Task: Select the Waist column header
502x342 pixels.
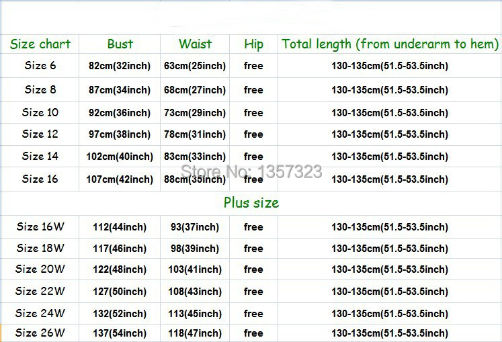Action: 194,44
